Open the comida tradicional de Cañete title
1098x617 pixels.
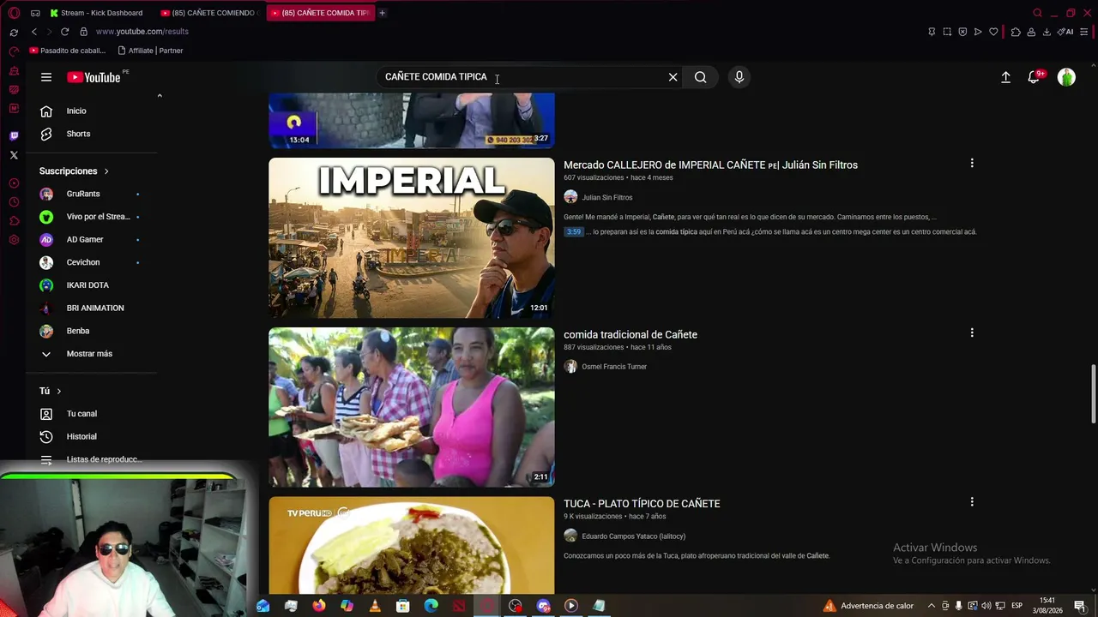click(630, 335)
